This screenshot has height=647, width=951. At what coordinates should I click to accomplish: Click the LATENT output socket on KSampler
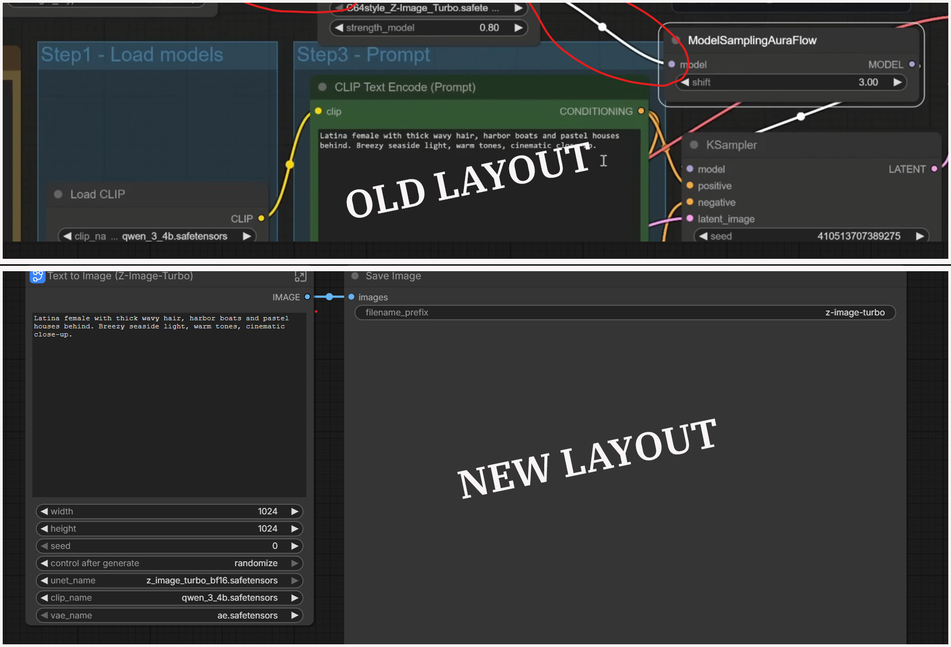[934, 169]
